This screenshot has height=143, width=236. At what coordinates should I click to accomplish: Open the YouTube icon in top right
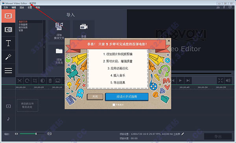[218, 7]
